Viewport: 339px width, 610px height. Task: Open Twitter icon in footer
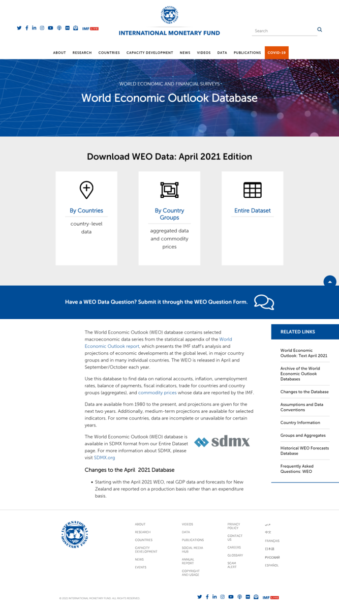pos(200,597)
